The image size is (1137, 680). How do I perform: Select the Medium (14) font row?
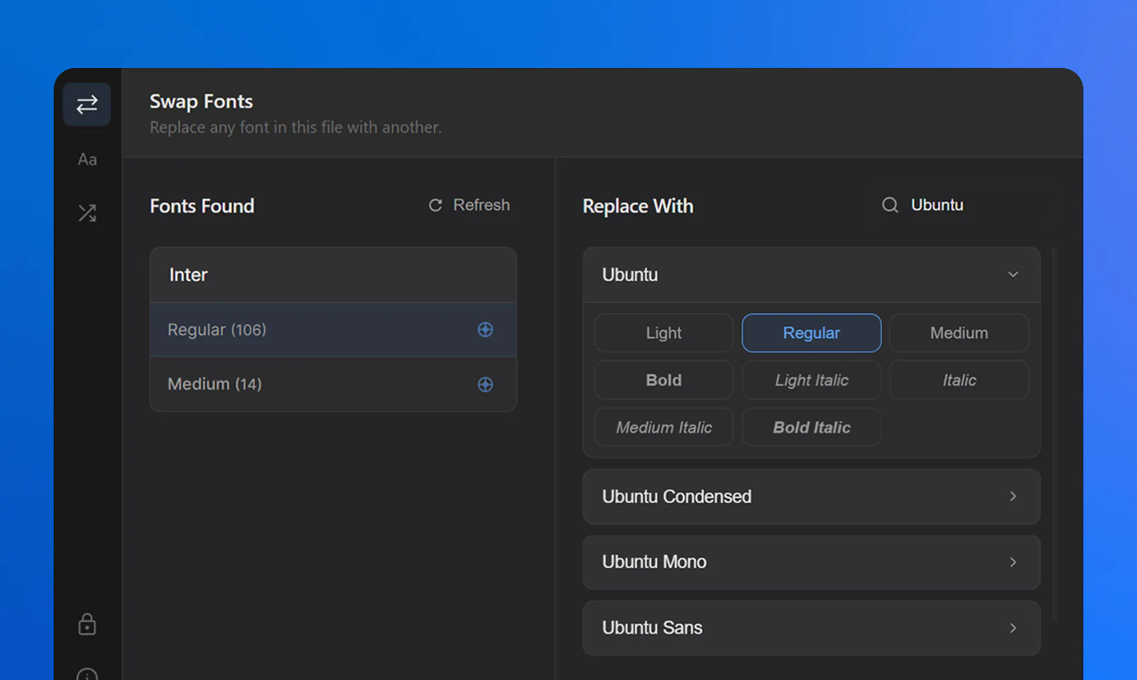(333, 384)
